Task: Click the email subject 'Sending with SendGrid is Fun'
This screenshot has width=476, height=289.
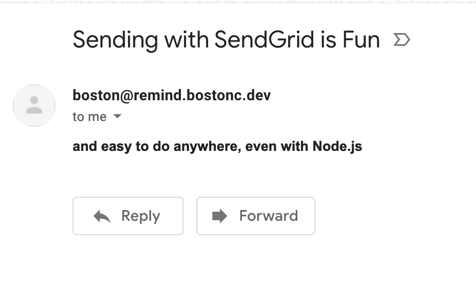Action: 226,40
